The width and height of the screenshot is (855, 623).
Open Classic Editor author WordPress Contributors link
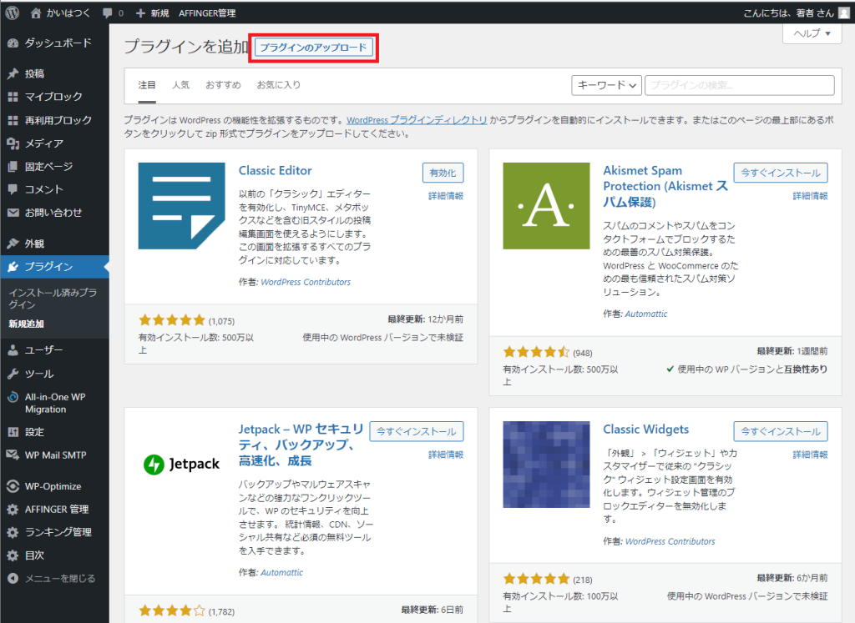click(x=306, y=282)
